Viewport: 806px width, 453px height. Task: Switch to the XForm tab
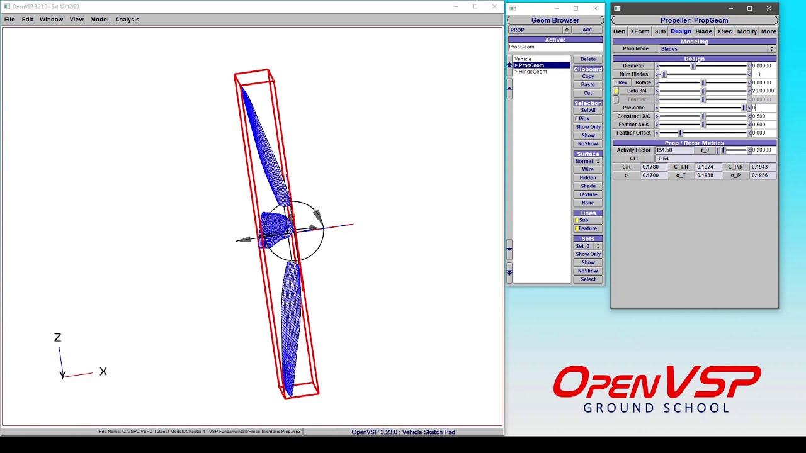click(640, 31)
